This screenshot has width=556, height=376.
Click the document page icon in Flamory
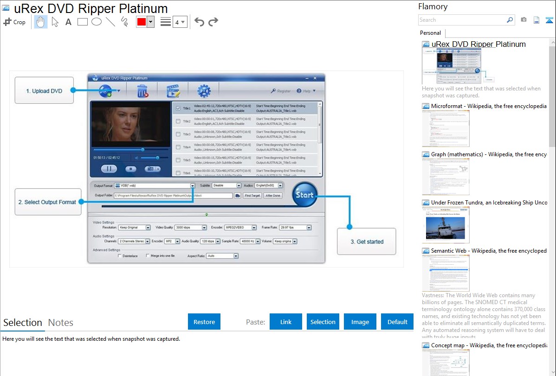click(x=537, y=20)
